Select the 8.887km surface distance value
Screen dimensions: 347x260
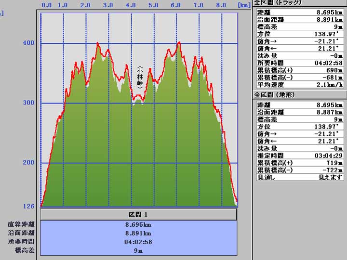330,112
